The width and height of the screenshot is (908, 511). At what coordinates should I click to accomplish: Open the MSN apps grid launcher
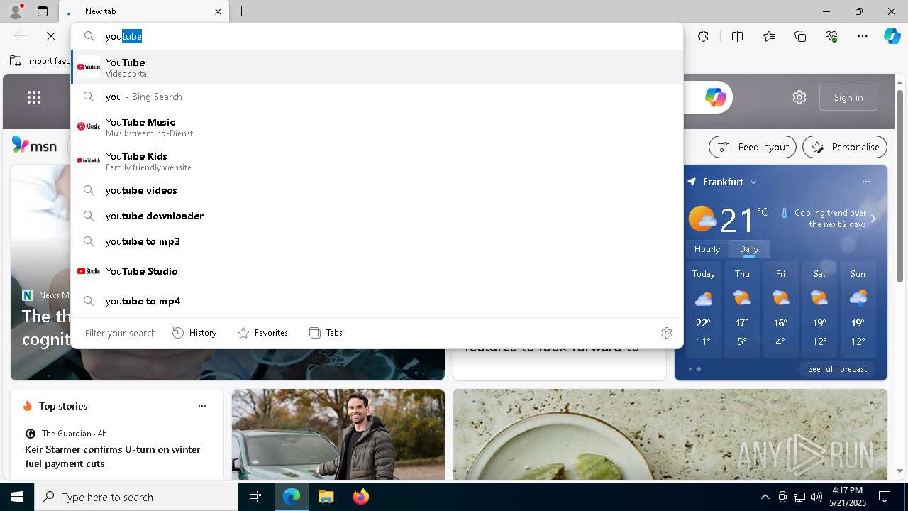[34, 97]
